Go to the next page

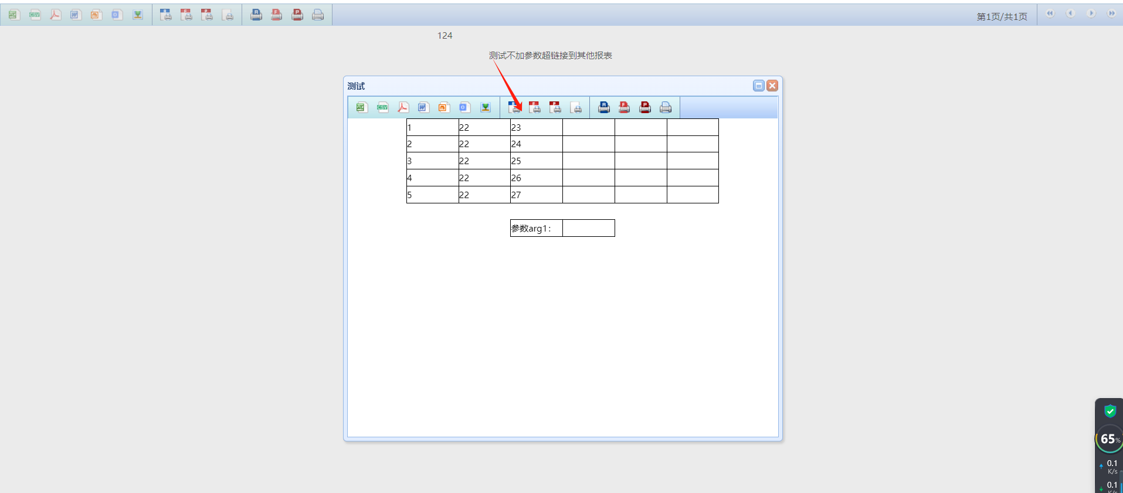pyautogui.click(x=1091, y=13)
